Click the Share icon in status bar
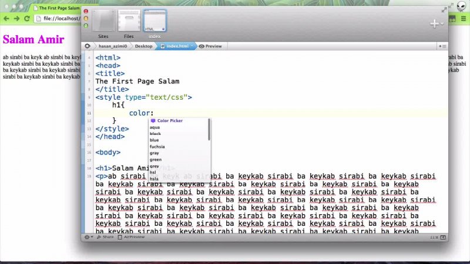Image resolution: width=470 pixels, height=264 pixels. [105, 237]
